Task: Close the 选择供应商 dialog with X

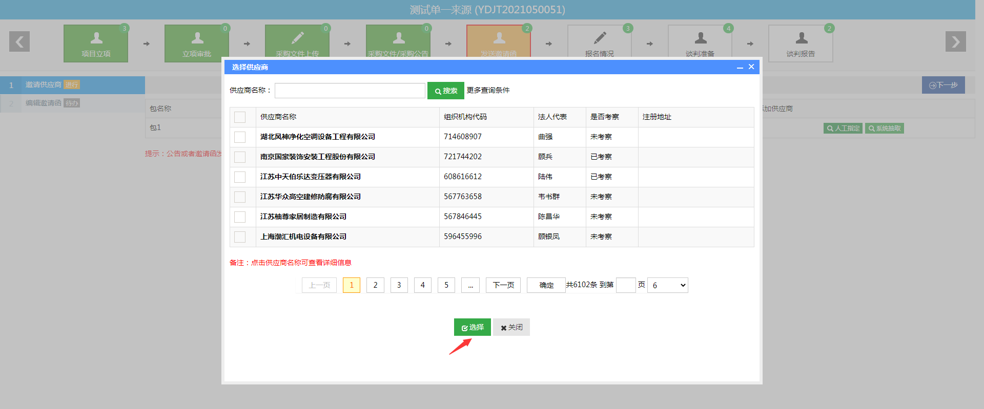Action: 751,67
